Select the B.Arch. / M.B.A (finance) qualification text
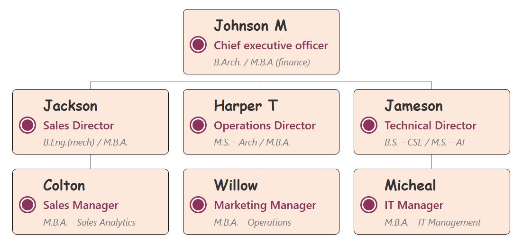 (x=262, y=62)
